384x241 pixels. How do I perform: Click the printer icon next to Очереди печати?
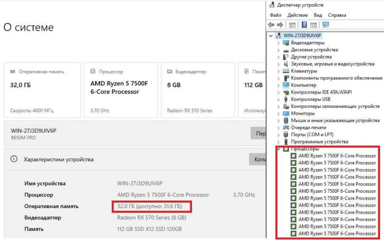[286, 127]
